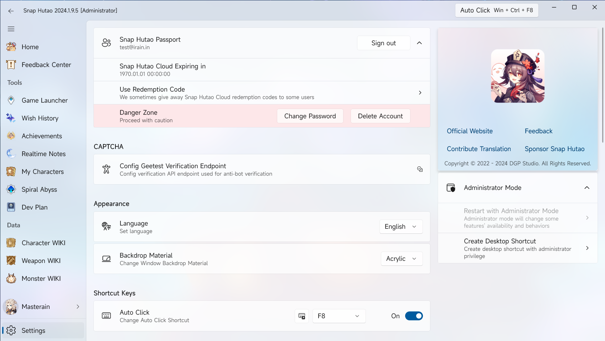This screenshot has width=605, height=341.
Task: Click the Language translate icon
Action: coord(106,226)
